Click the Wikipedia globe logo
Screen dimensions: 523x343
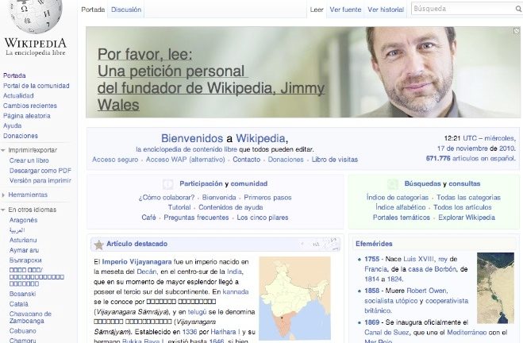point(36,15)
